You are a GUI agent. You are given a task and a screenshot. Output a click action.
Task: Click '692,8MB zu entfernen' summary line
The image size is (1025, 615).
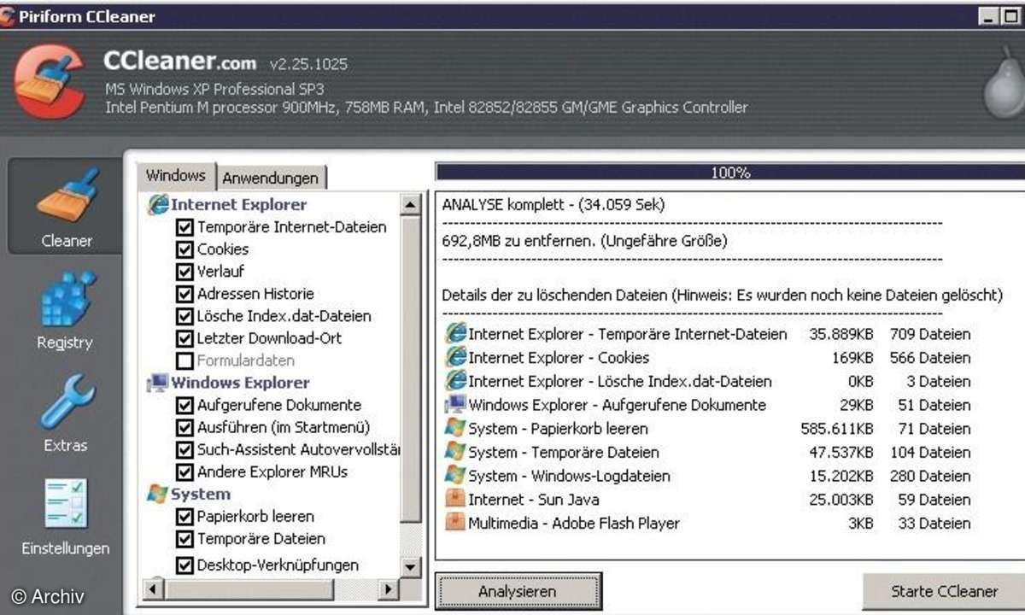point(584,241)
